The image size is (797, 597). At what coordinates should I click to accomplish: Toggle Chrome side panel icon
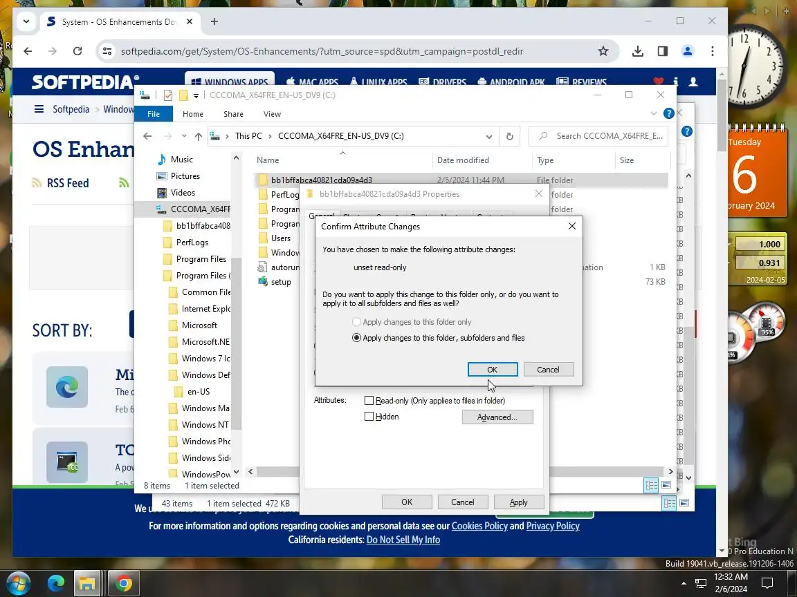click(x=662, y=51)
